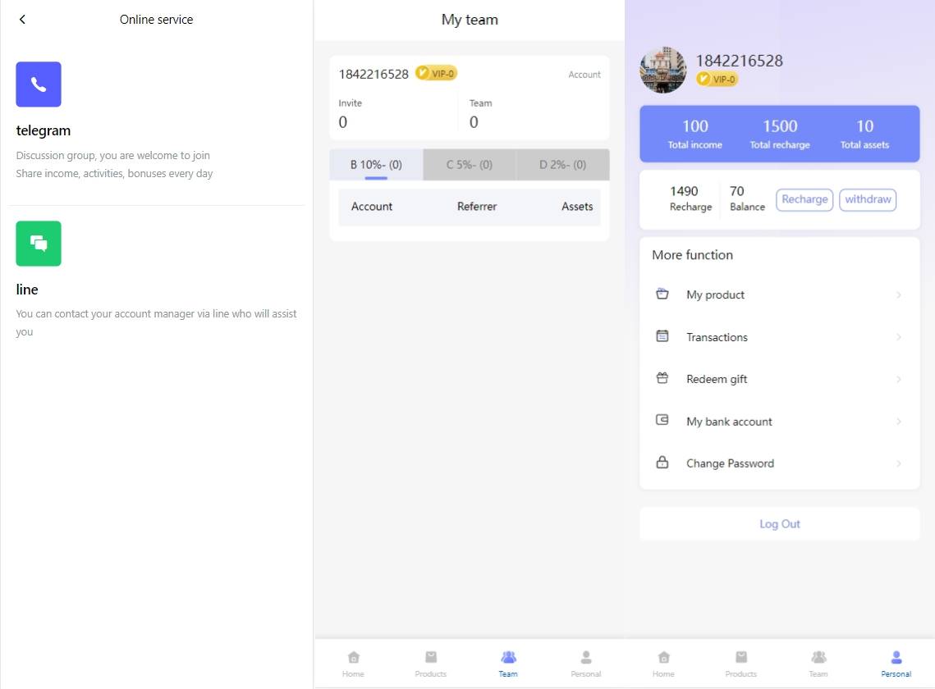Click the My bank account wallet icon
935x689 pixels.
coord(662,421)
